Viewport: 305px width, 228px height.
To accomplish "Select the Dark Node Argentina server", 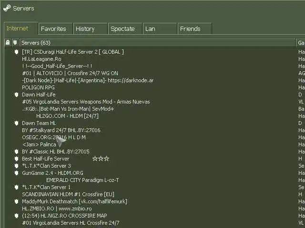I will [88, 80].
